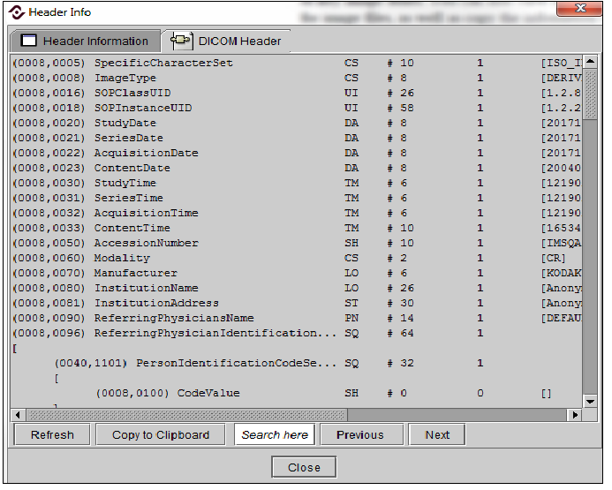The width and height of the screenshot is (612, 490).
Task: Select the Modality entry
Action: (x=297, y=258)
